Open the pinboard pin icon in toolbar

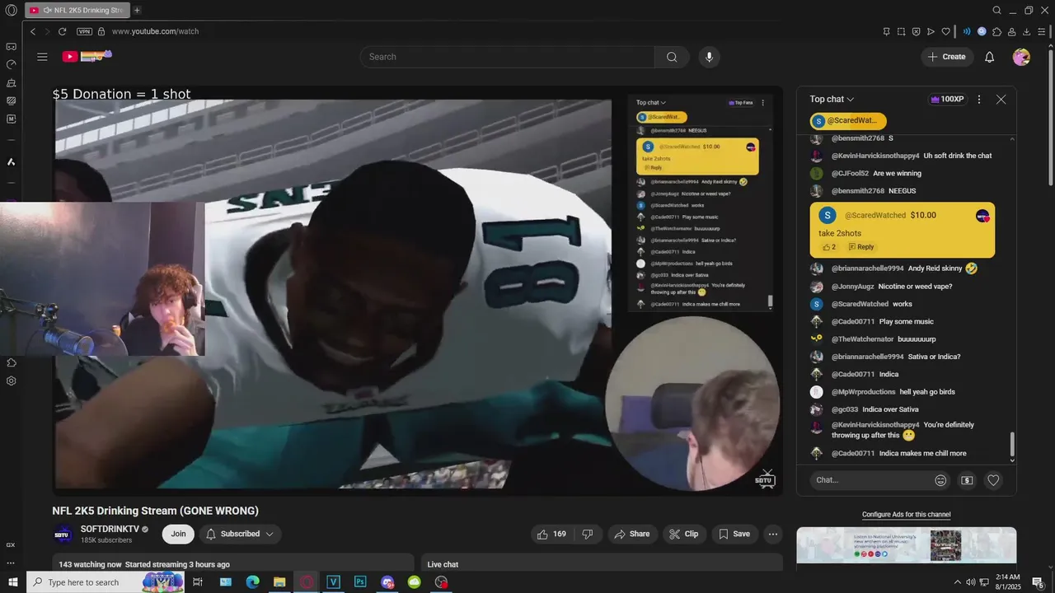[x=887, y=31]
